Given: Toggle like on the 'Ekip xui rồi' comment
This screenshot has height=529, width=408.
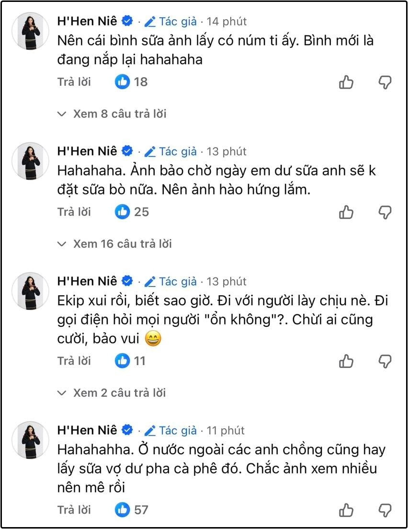Looking at the screenshot, I should click(346, 362).
